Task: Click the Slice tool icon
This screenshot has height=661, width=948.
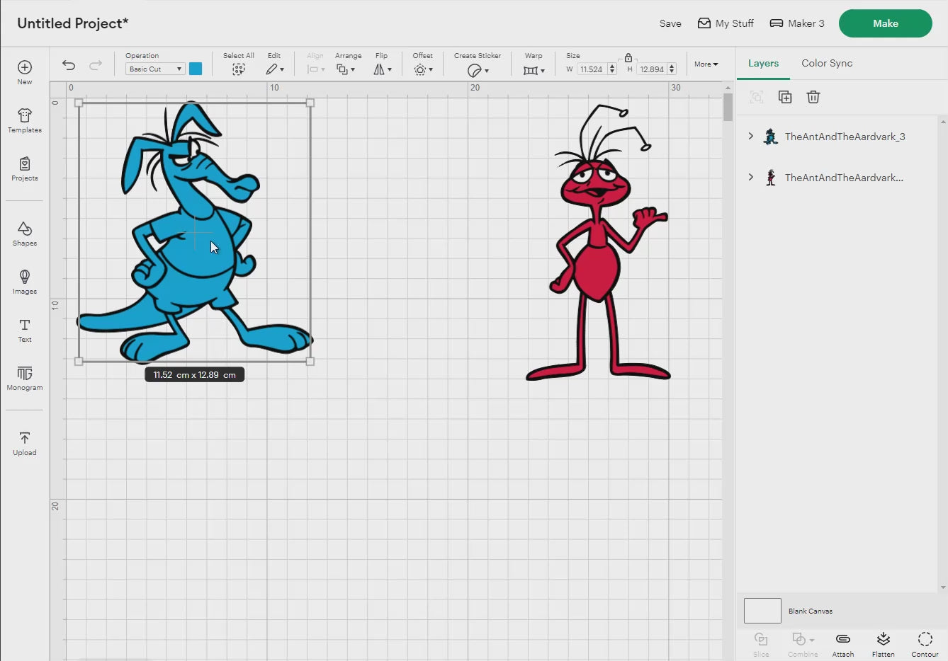Action: 761,639
